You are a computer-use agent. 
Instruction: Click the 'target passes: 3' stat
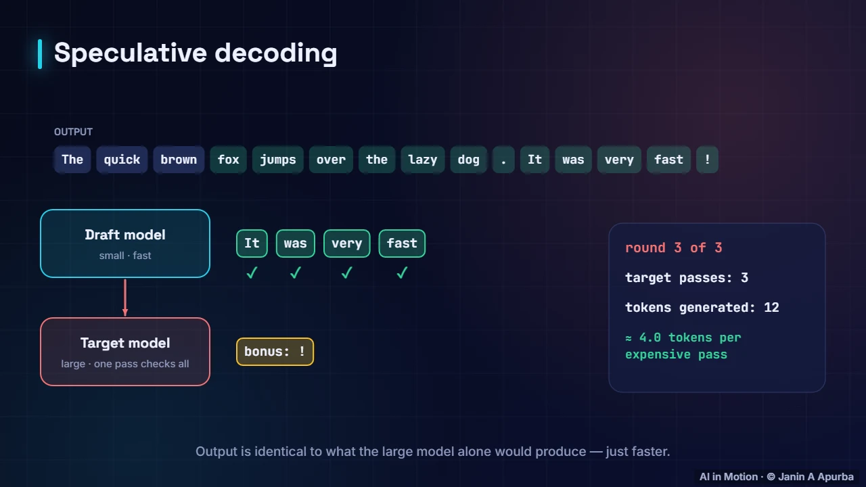pyautogui.click(x=687, y=277)
